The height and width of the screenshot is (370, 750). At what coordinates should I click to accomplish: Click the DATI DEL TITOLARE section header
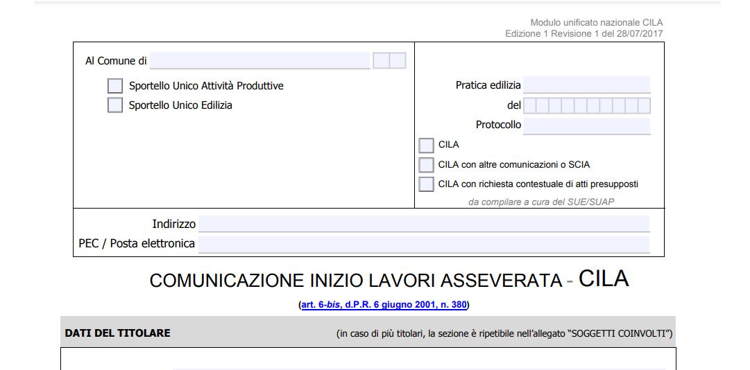117,333
